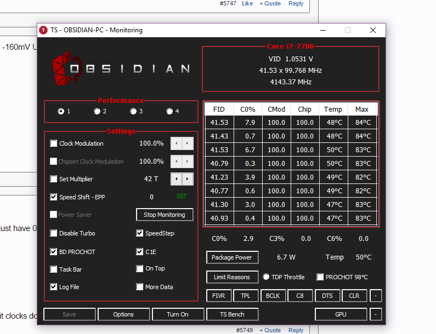Click the 4143.37 MHz frequency readout
The width and height of the screenshot is (436, 334).
coord(291,82)
